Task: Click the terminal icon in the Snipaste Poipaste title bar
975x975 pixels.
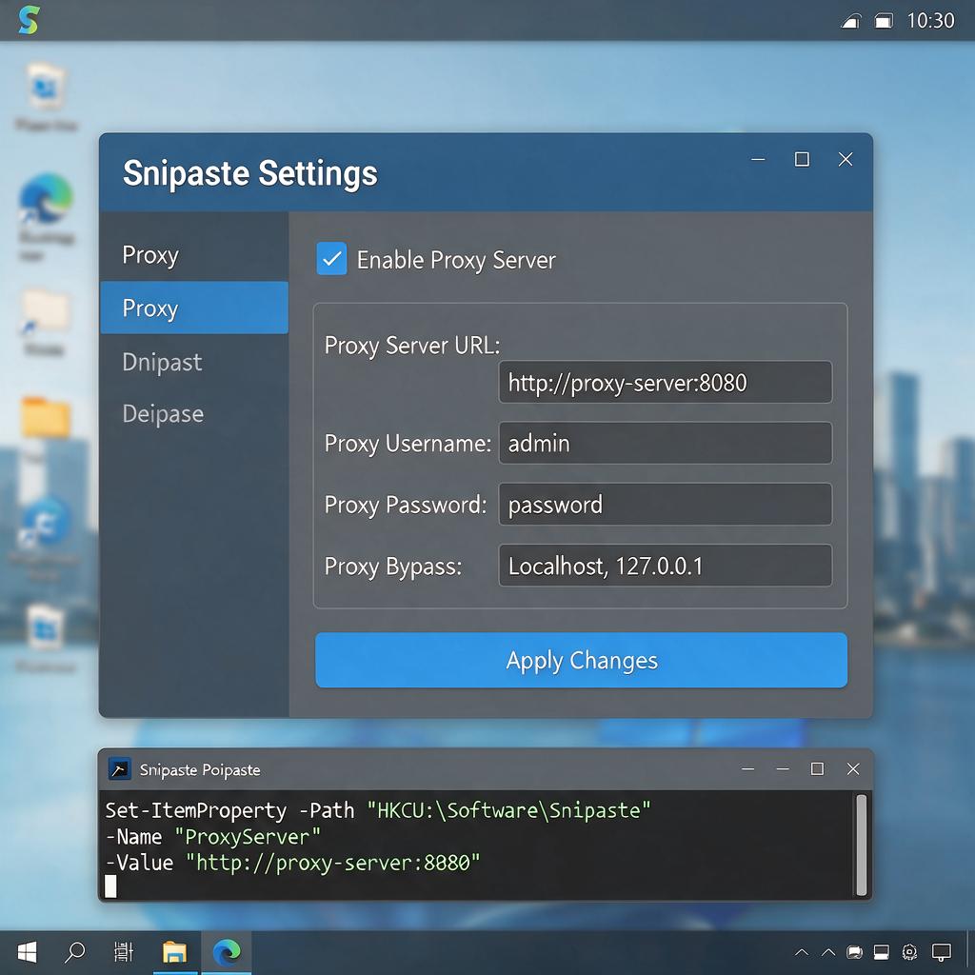Action: [119, 769]
